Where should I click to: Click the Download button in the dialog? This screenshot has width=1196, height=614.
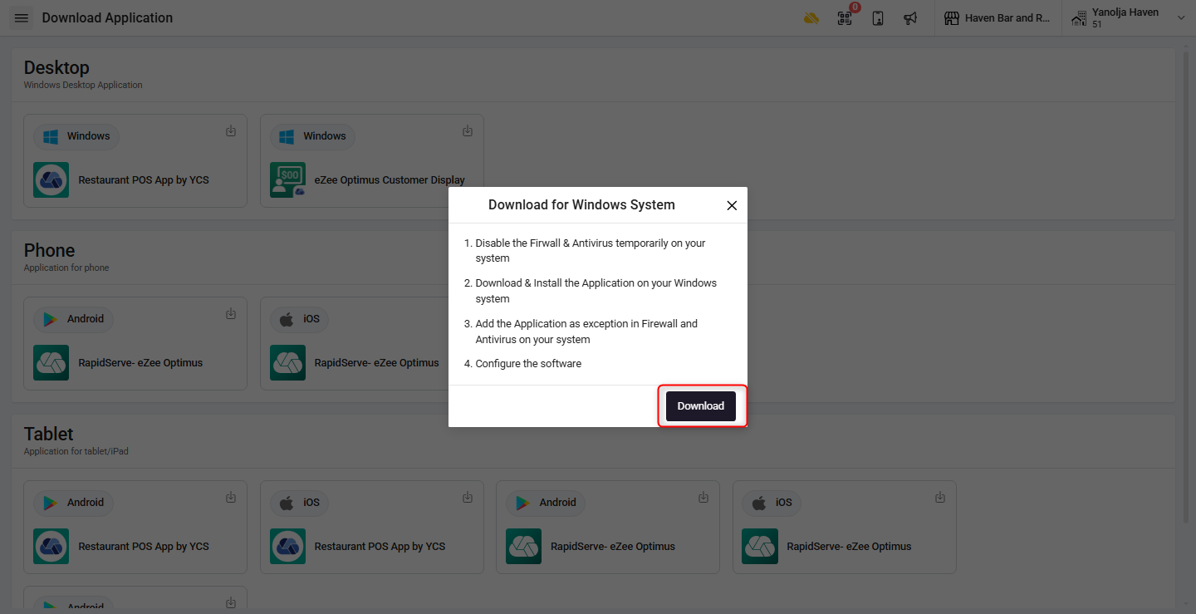pyautogui.click(x=701, y=406)
